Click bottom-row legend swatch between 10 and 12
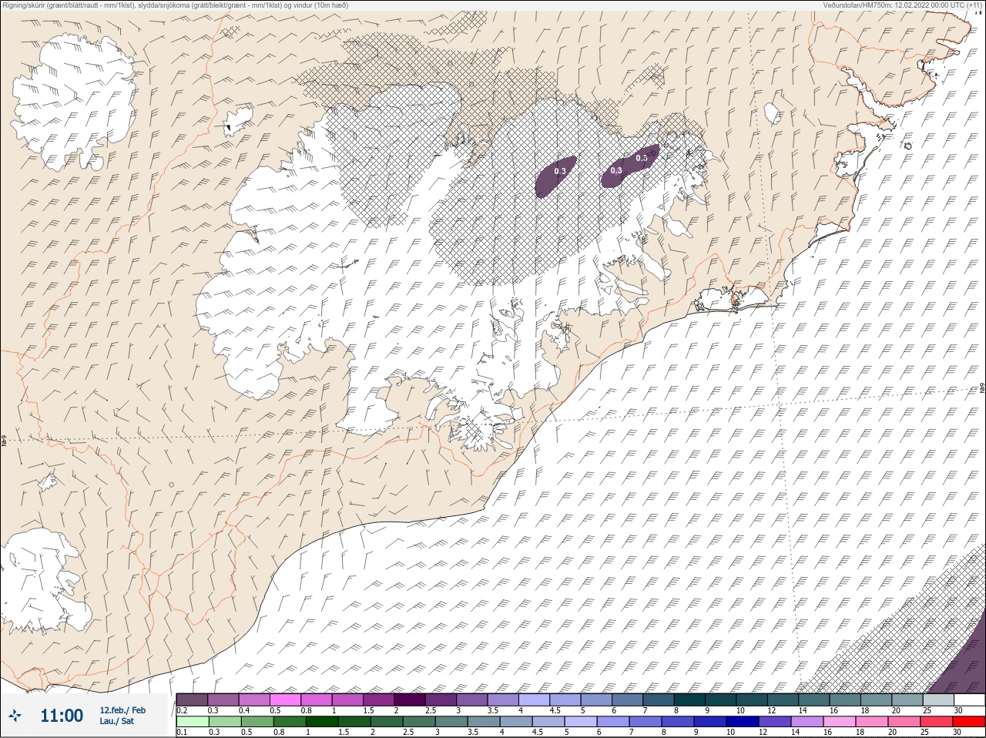Viewport: 986px width, 738px height. coord(743,722)
